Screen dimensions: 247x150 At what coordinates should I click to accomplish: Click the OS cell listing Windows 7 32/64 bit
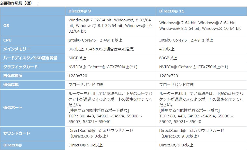(x=110, y=25)
